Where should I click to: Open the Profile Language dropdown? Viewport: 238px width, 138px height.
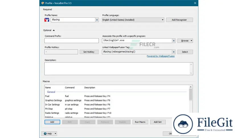coord(133,20)
